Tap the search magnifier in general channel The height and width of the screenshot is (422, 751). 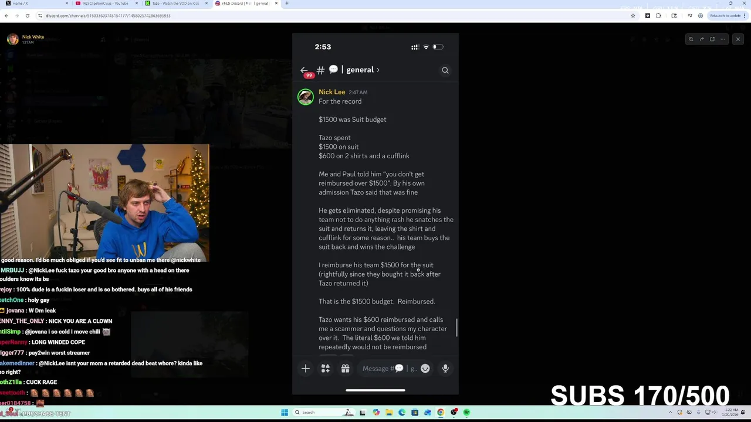point(445,70)
